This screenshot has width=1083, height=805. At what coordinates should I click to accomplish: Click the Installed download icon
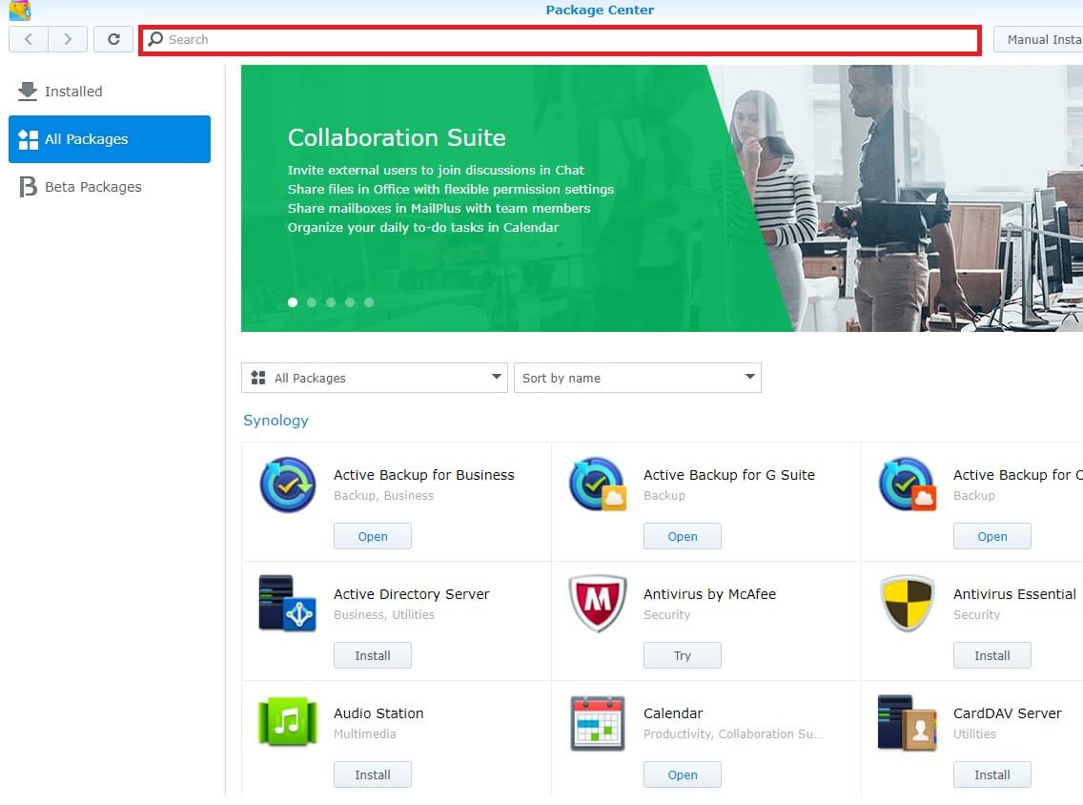tap(28, 92)
